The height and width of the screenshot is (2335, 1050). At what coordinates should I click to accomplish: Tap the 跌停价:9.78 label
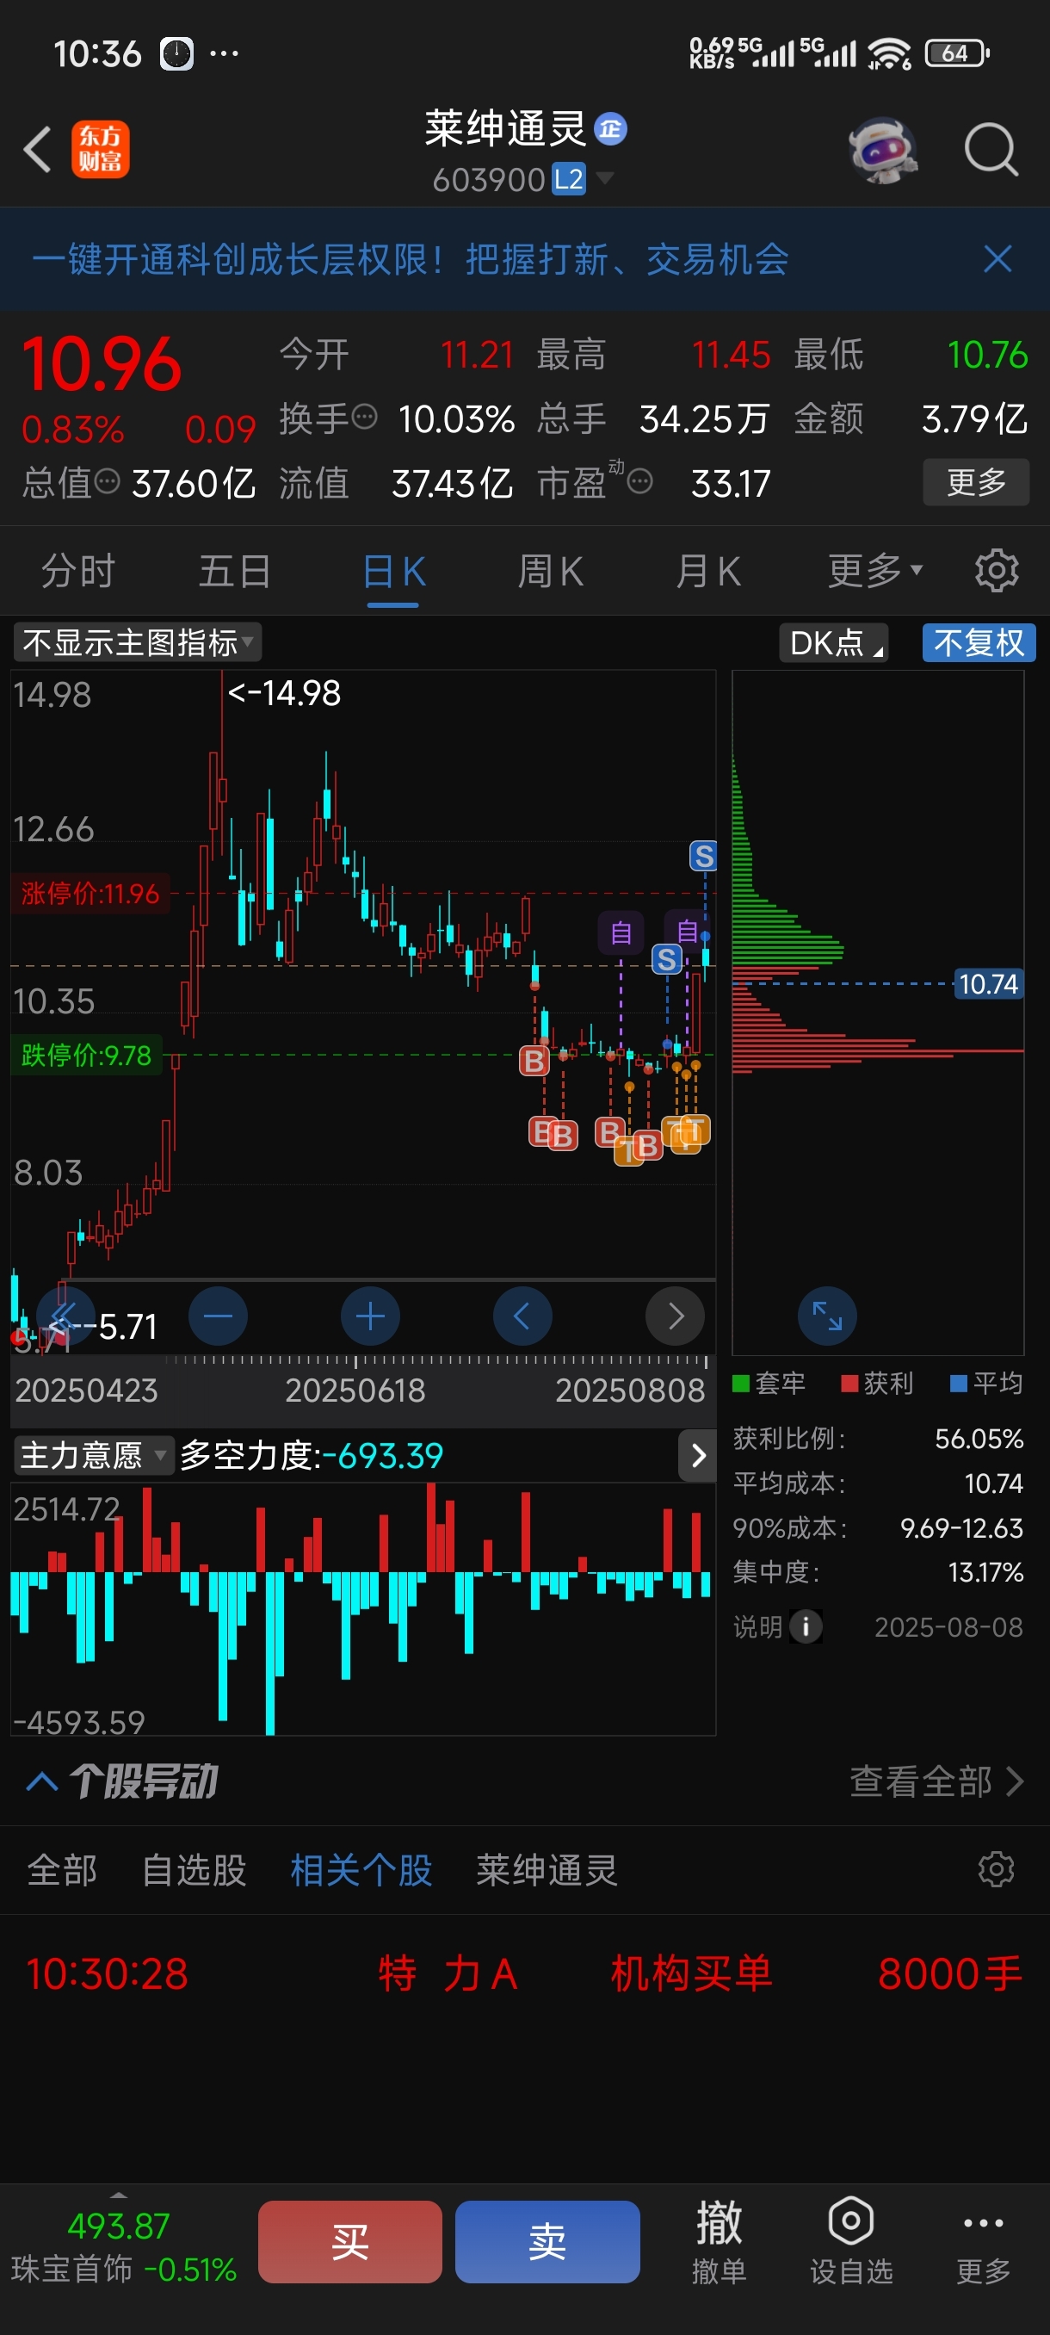click(x=86, y=1055)
